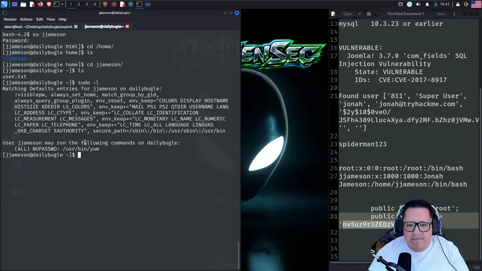Focus the globe browser window in taskbar

[x=131, y=4]
